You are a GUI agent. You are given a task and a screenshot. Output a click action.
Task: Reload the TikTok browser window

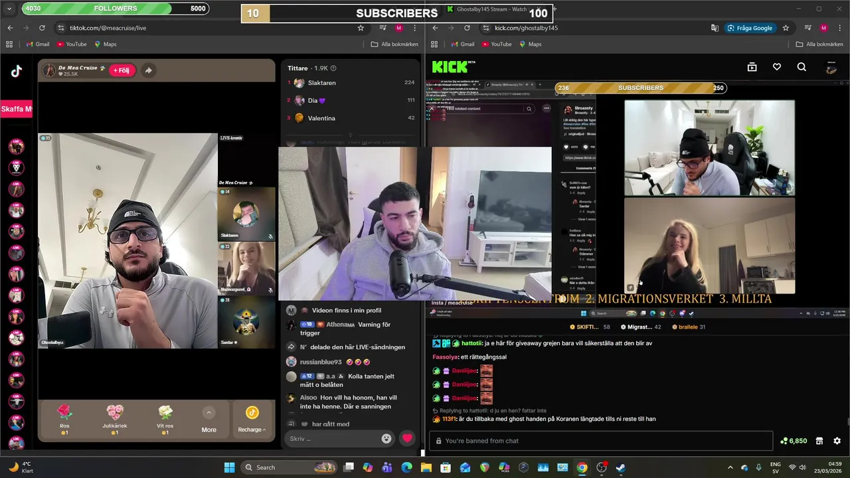click(42, 28)
